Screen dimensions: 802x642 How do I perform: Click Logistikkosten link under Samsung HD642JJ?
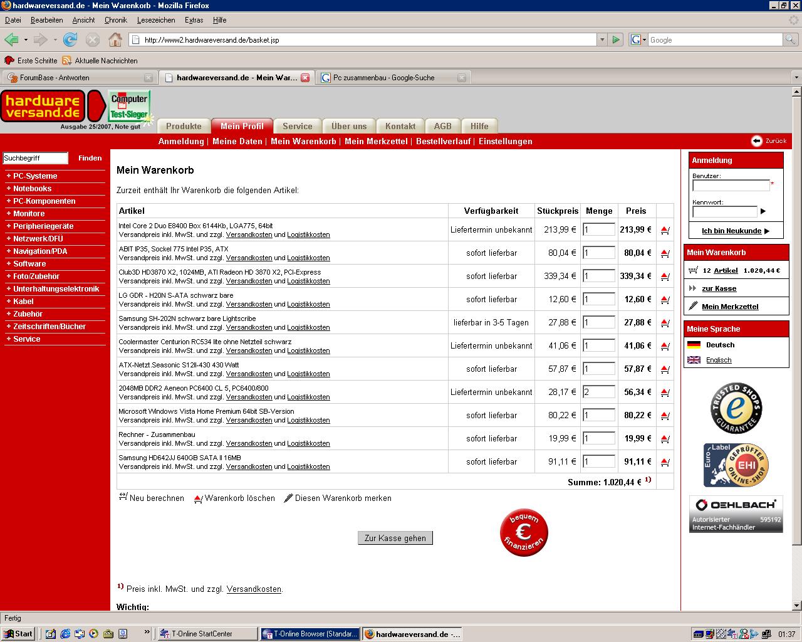click(308, 466)
